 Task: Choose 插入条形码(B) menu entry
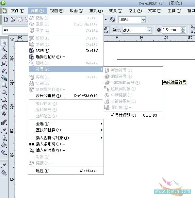click(x=66, y=144)
